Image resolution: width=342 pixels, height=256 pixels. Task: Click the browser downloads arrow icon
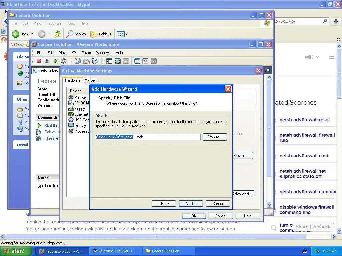pyautogui.click(x=336, y=21)
